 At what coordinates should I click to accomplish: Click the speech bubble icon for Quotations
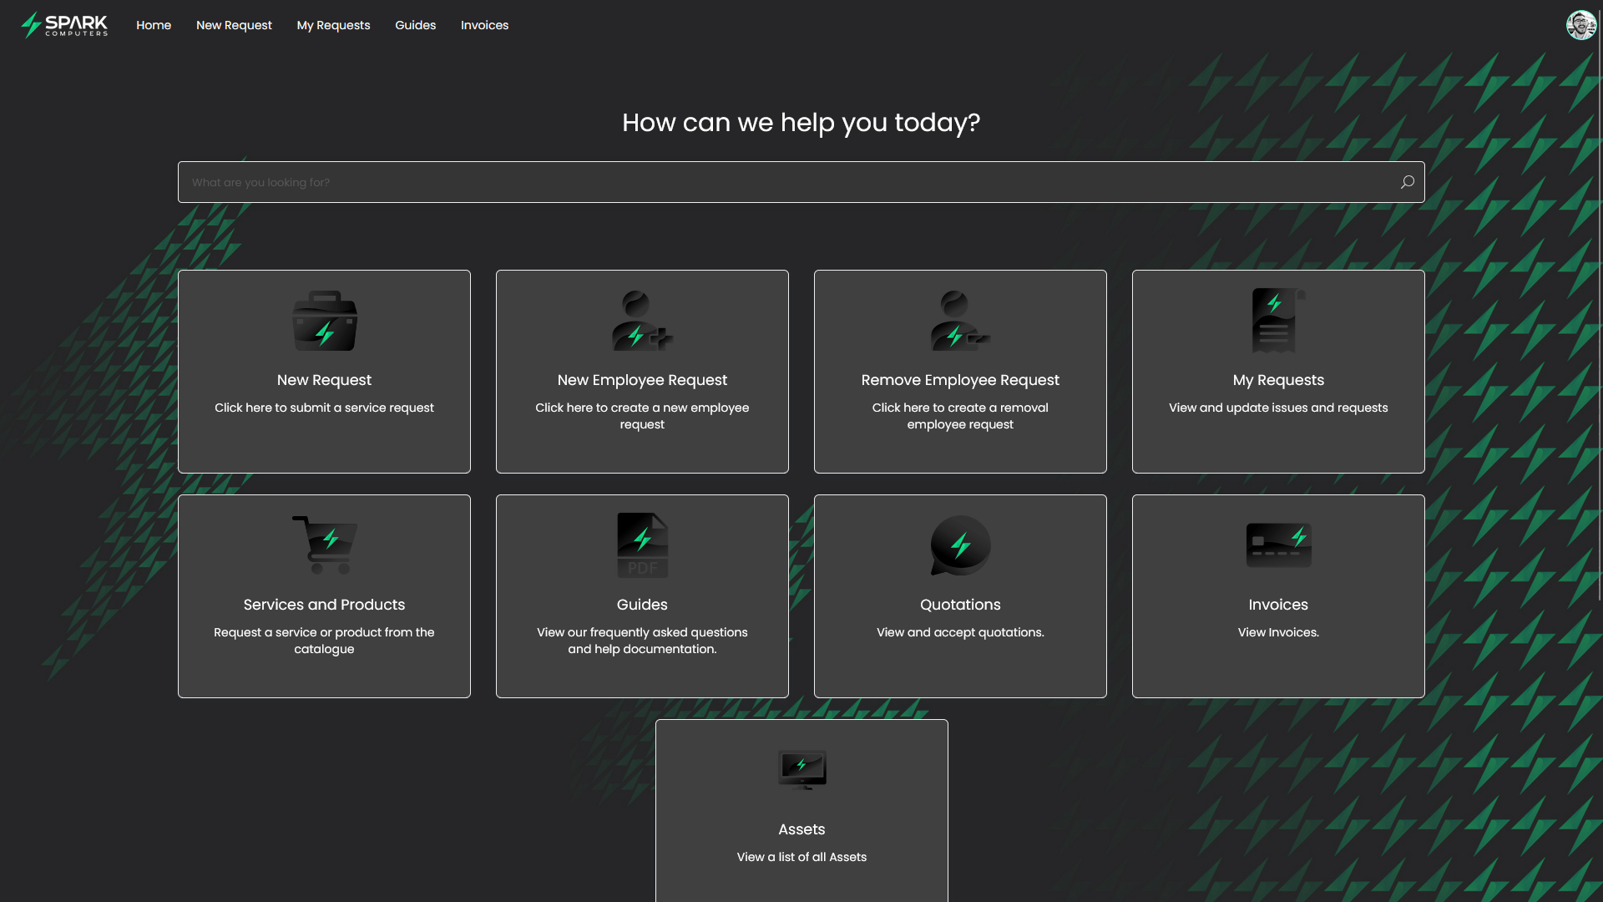[959, 545]
